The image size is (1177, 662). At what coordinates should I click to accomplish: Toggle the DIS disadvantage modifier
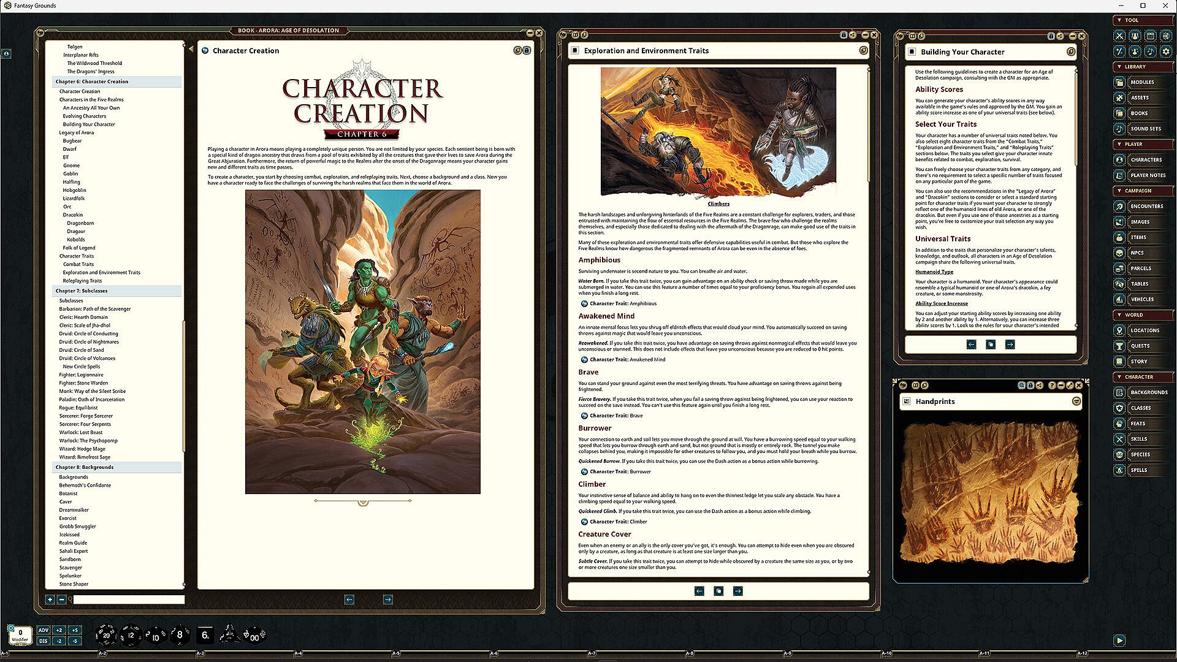click(x=43, y=641)
